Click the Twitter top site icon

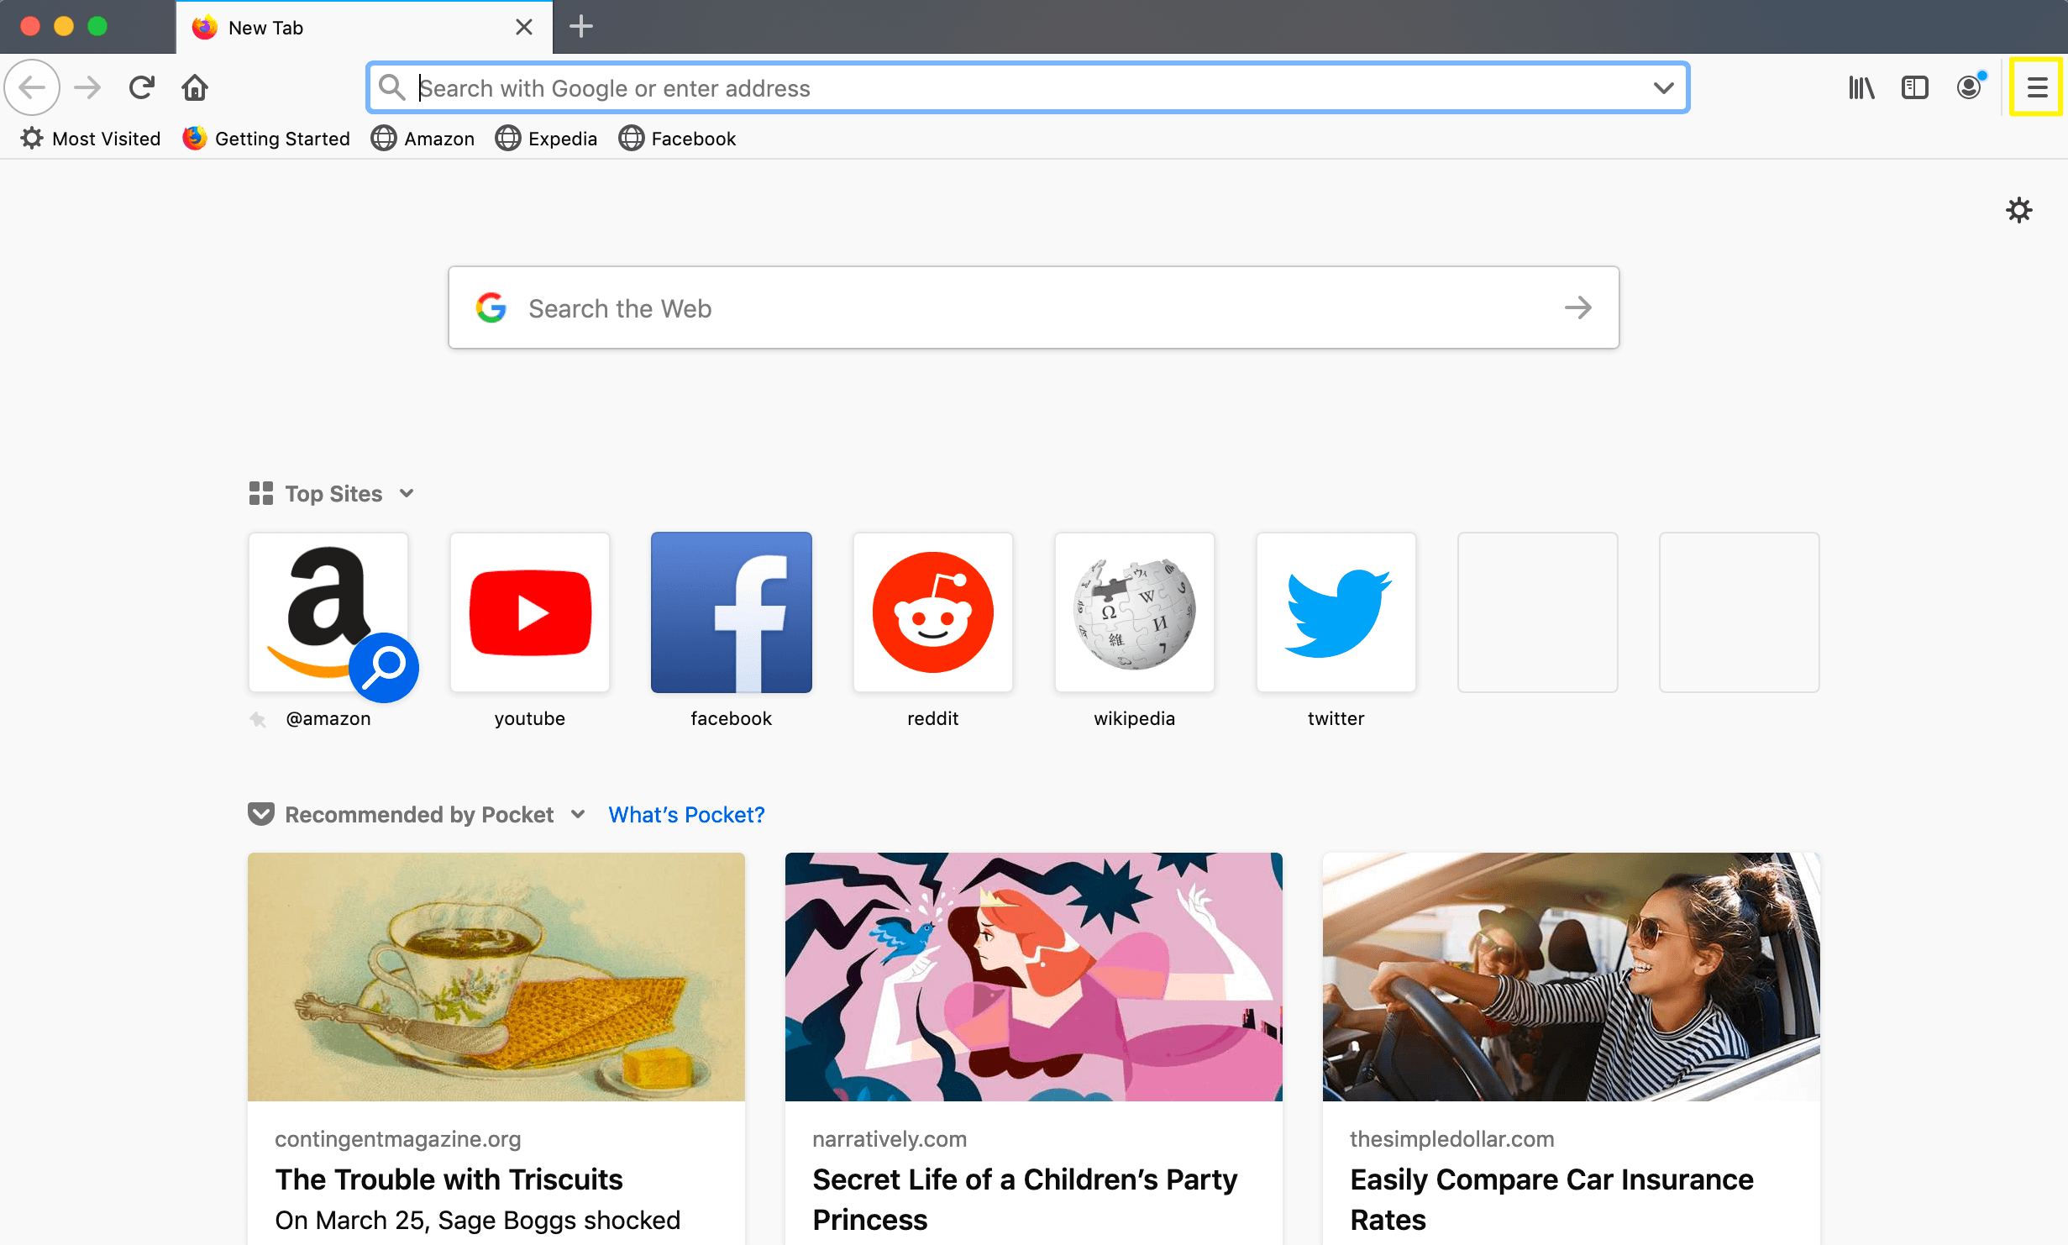tap(1334, 612)
